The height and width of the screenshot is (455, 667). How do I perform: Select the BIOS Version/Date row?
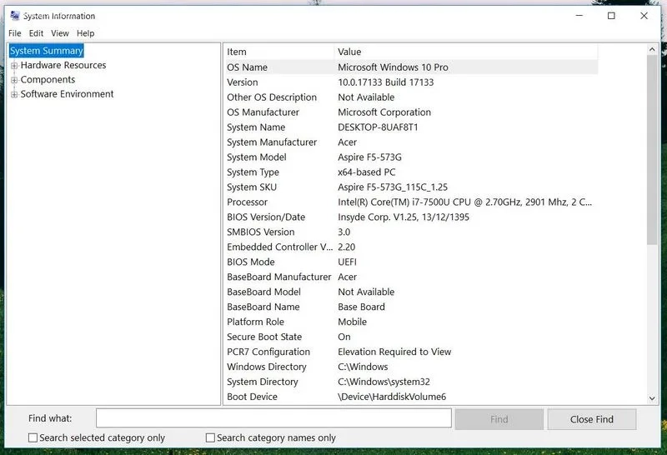(x=411, y=217)
